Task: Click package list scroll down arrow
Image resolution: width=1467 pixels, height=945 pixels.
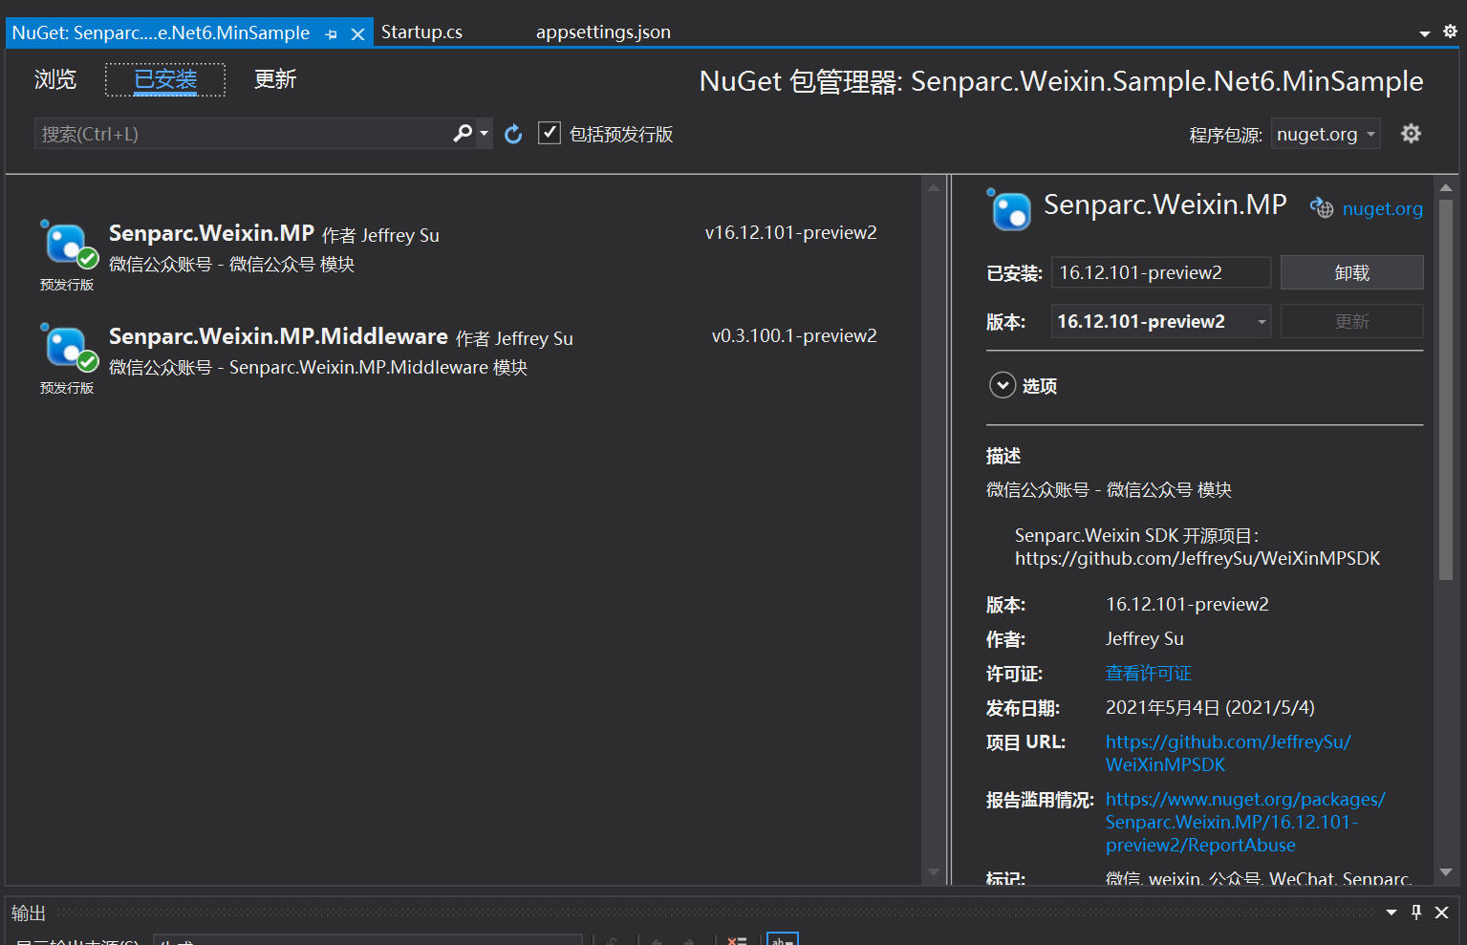Action: (934, 872)
